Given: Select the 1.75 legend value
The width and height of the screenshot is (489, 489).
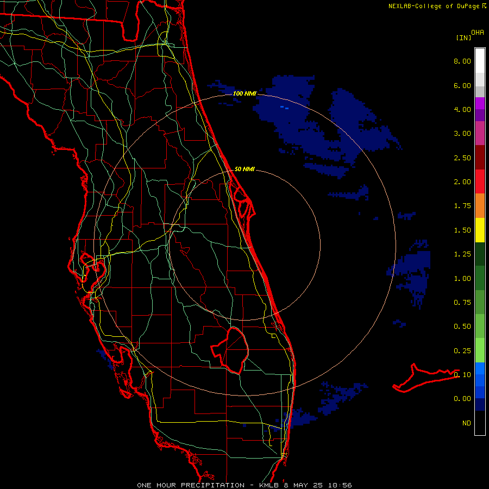Looking at the screenshot, I should pos(462,206).
